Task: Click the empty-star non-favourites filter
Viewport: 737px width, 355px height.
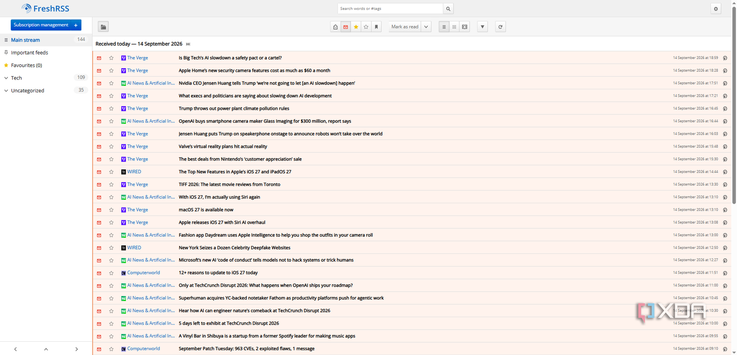Action: [x=366, y=27]
